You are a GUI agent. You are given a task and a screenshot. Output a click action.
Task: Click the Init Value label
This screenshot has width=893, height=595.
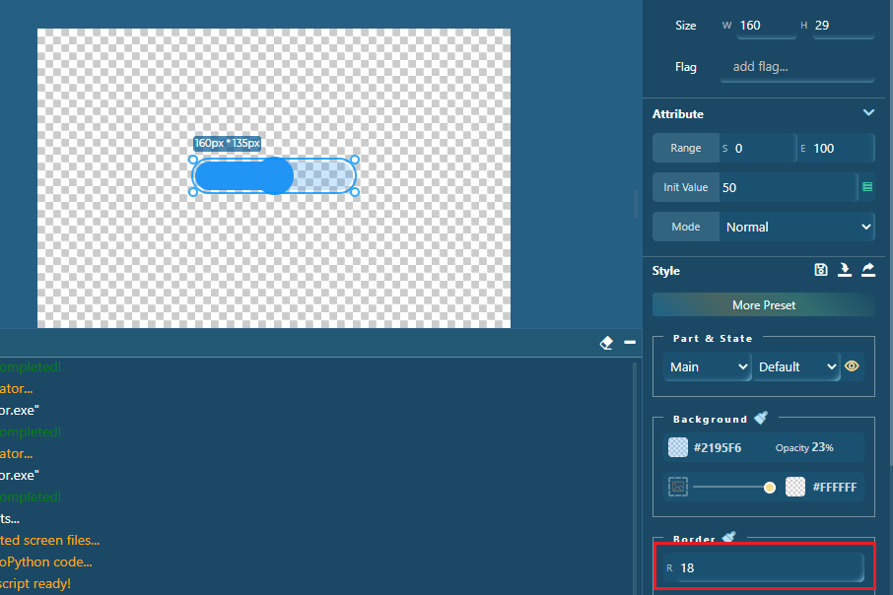[686, 187]
